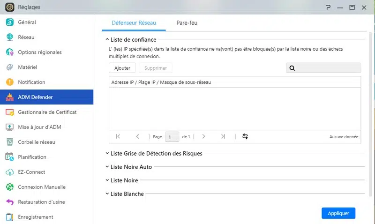The height and width of the screenshot is (224, 375).
Task: Select the Réseau globe icon
Action: 9,37
